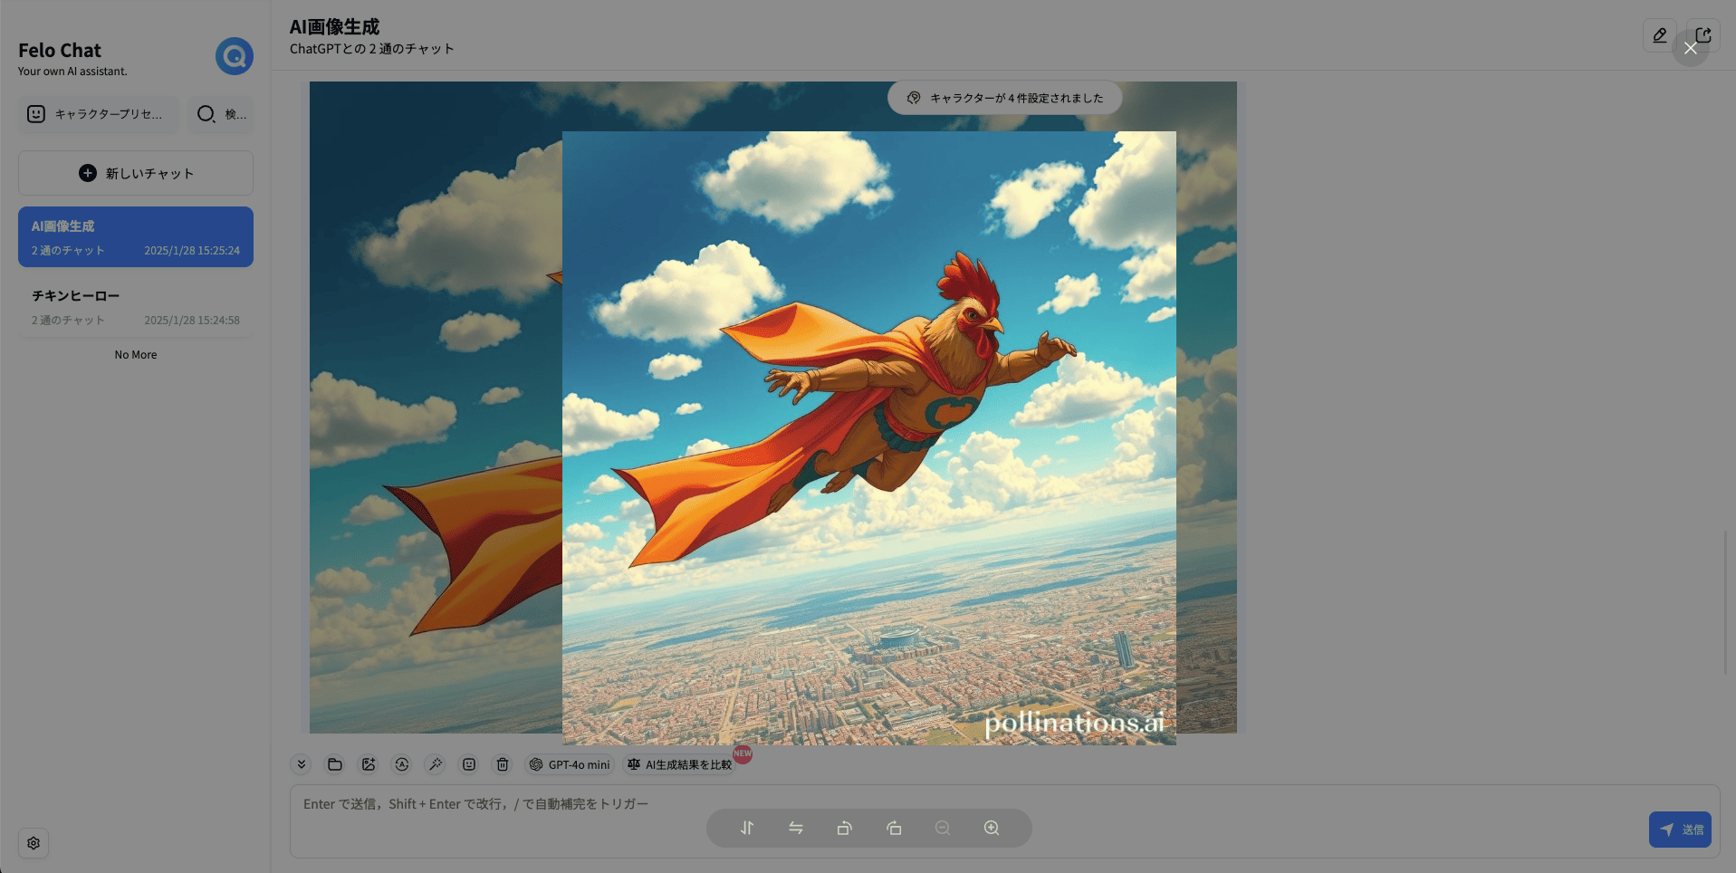This screenshot has height=873, width=1736.
Task: Rotate the image right
Action: pos(894,828)
